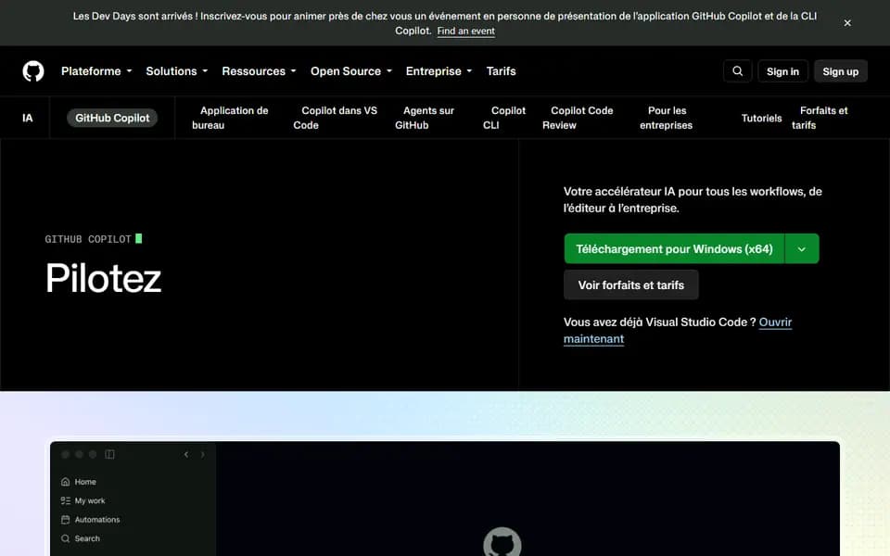Click the Home icon in app preview sidebar
Viewport: 890px width, 556px height.
click(x=65, y=482)
